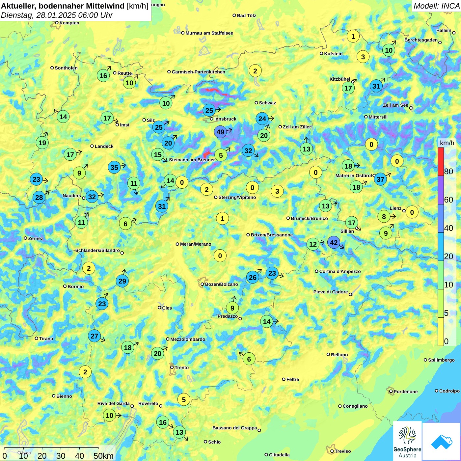Image resolution: width=461 pixels, height=461 pixels.
Task: Click the Brixen/Bressanone label
Action: pyautogui.click(x=272, y=235)
